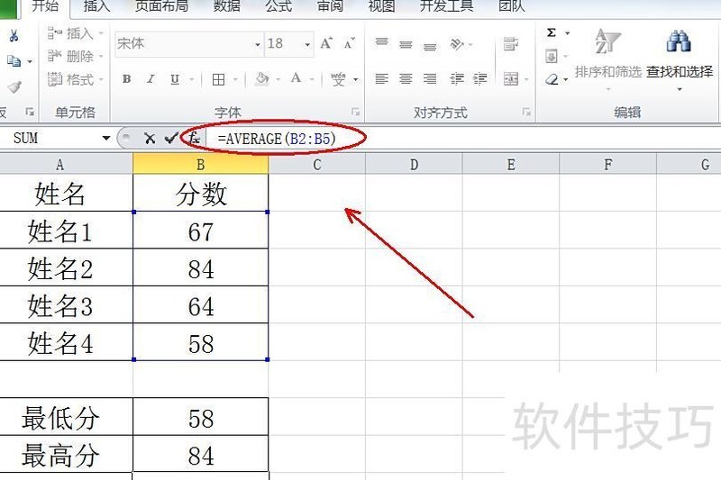The image size is (721, 480).
Task: Click the Clear eraser icon
Action: point(552,79)
